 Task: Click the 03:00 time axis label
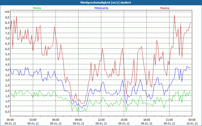click(33, 120)
